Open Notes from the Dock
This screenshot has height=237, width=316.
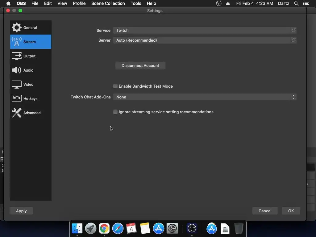point(145,228)
